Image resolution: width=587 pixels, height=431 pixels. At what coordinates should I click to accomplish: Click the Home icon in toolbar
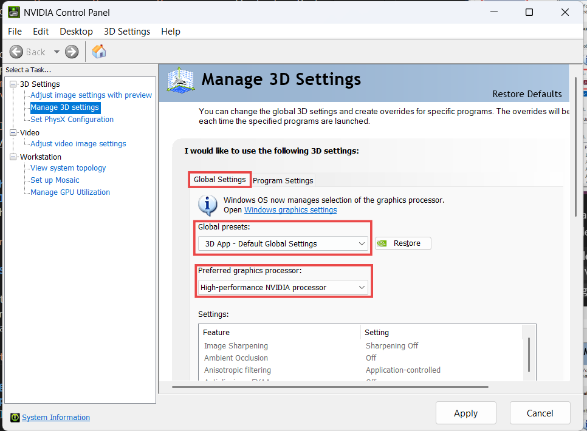pos(99,52)
